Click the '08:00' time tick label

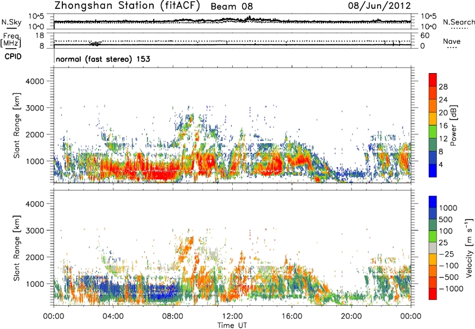[x=173, y=317]
